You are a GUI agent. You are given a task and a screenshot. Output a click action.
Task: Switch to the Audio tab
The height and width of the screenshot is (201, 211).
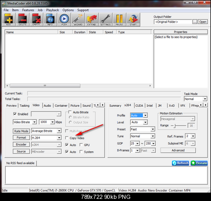point(47,105)
